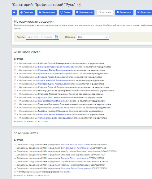Open the Надежность tab

pos(85,12)
